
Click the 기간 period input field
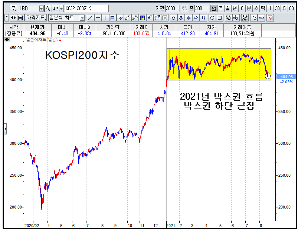click(172, 9)
